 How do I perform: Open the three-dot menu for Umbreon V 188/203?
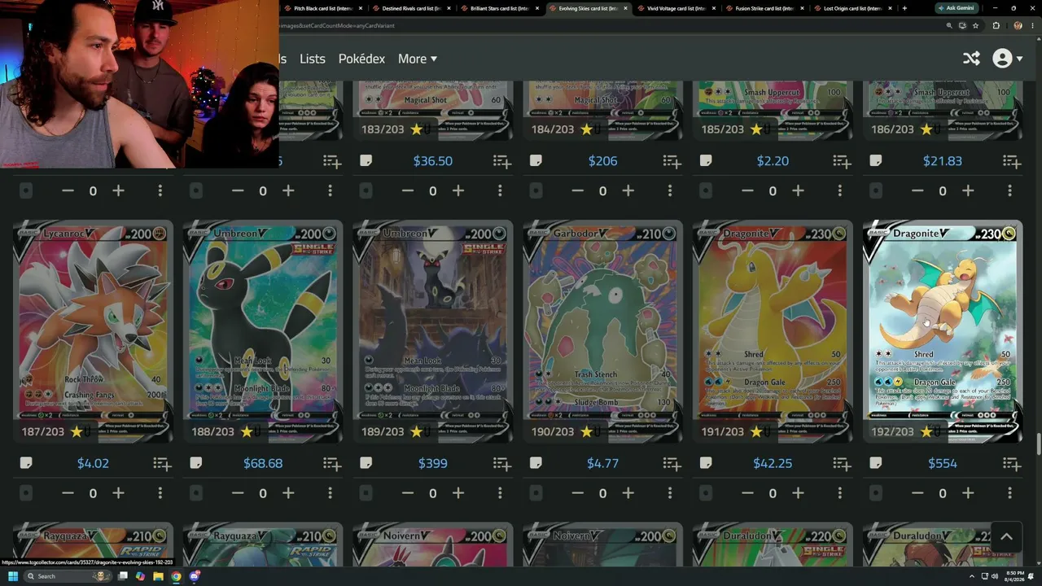tap(330, 493)
